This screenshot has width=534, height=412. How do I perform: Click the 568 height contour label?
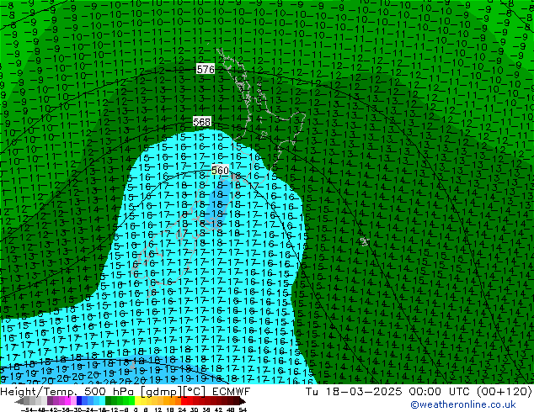pyautogui.click(x=202, y=122)
